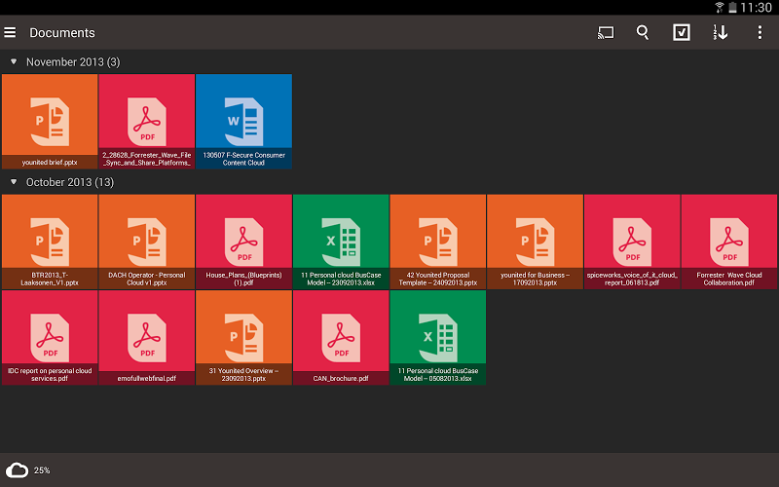779x487 pixels.
Task: Collapse the November 2013 section
Action: click(14, 62)
